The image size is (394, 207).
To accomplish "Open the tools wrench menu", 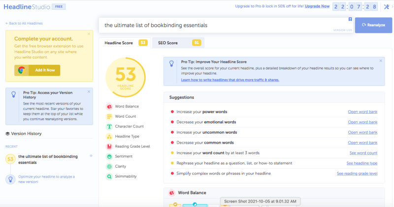I will 386,6.
